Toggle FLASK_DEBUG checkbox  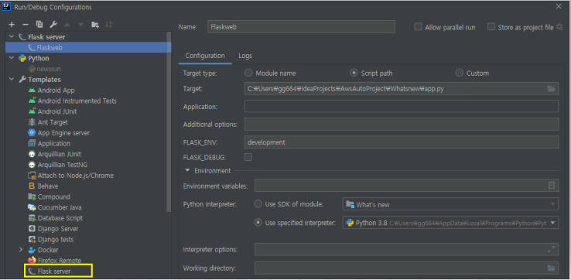tap(248, 157)
